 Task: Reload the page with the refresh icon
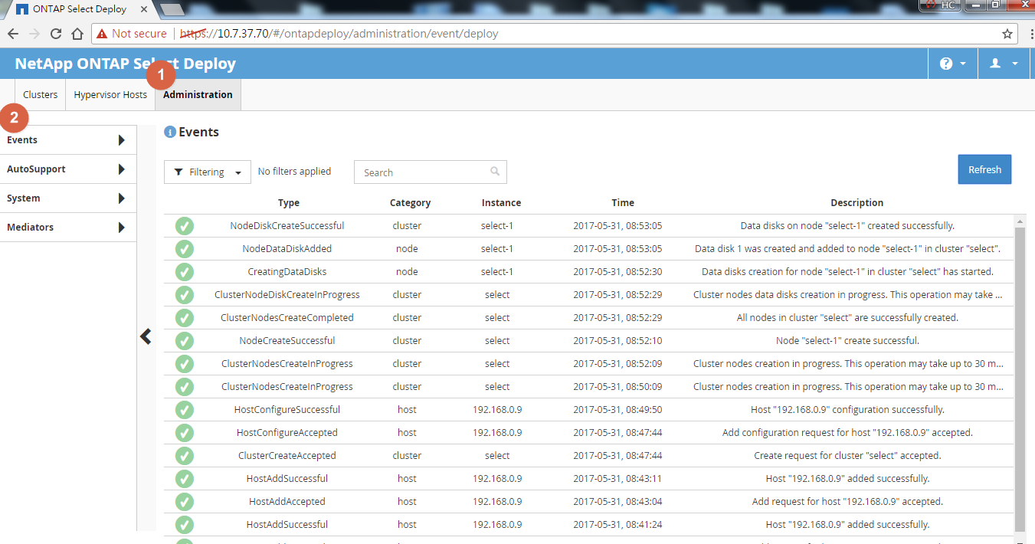[56, 34]
